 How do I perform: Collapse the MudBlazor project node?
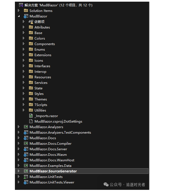tap(19, 16)
